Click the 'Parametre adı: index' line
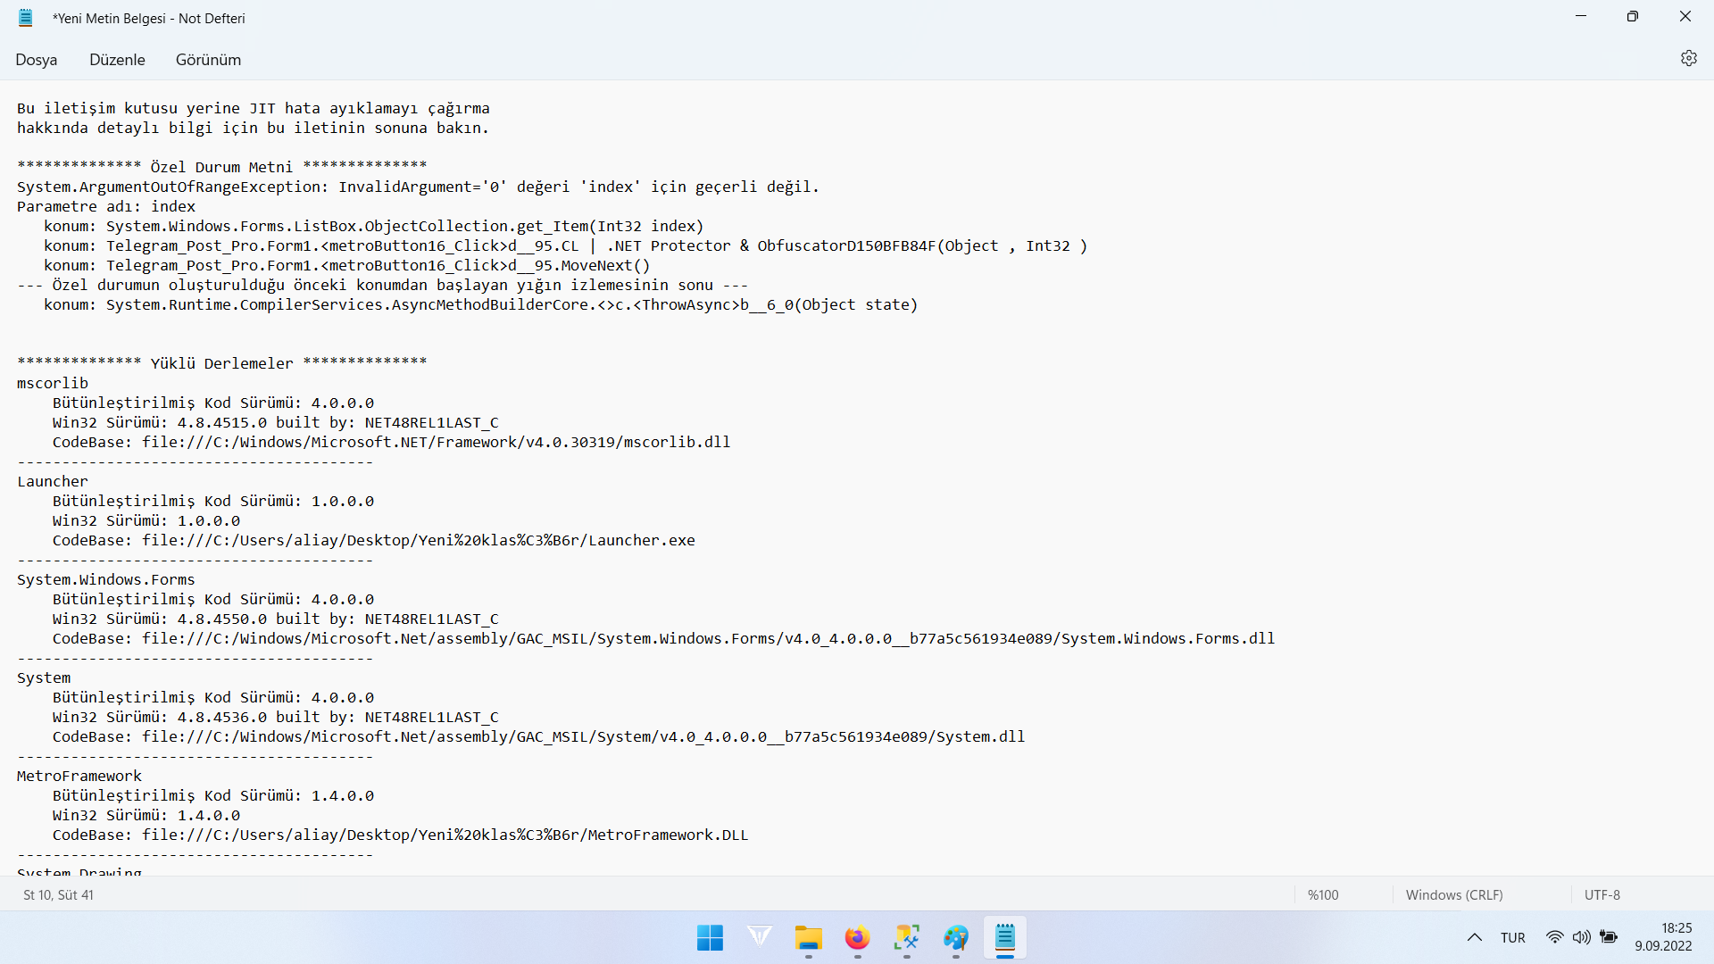 pyautogui.click(x=106, y=206)
